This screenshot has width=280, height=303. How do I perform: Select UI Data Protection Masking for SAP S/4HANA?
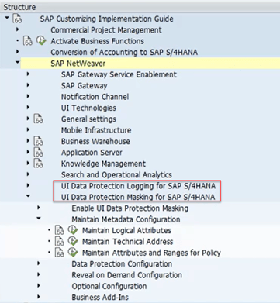[138, 197]
